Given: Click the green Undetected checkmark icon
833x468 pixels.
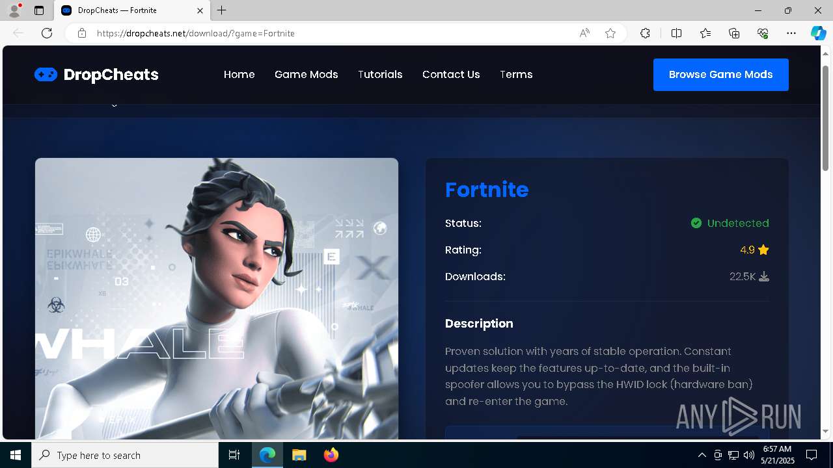Looking at the screenshot, I should coord(696,223).
